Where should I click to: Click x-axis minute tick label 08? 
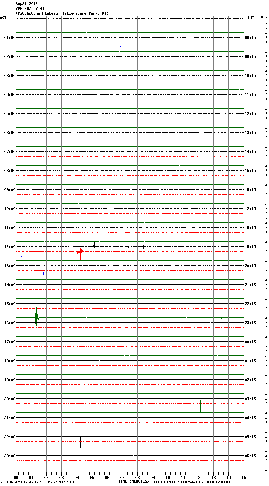click(x=137, y=477)
